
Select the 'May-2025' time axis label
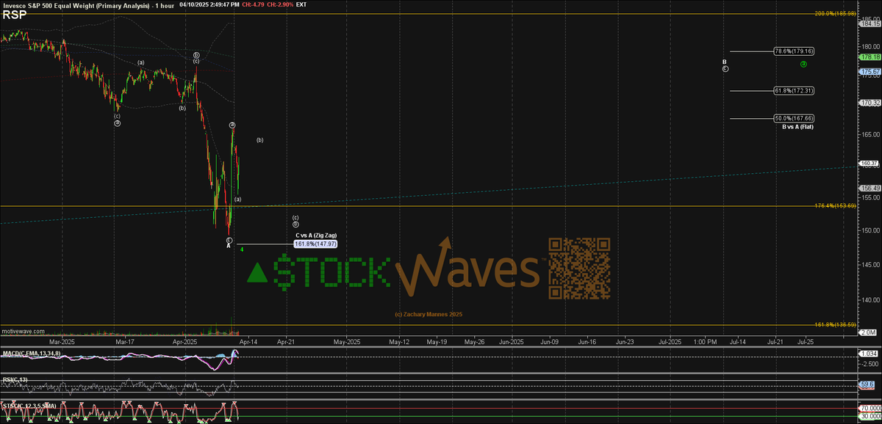pos(347,342)
